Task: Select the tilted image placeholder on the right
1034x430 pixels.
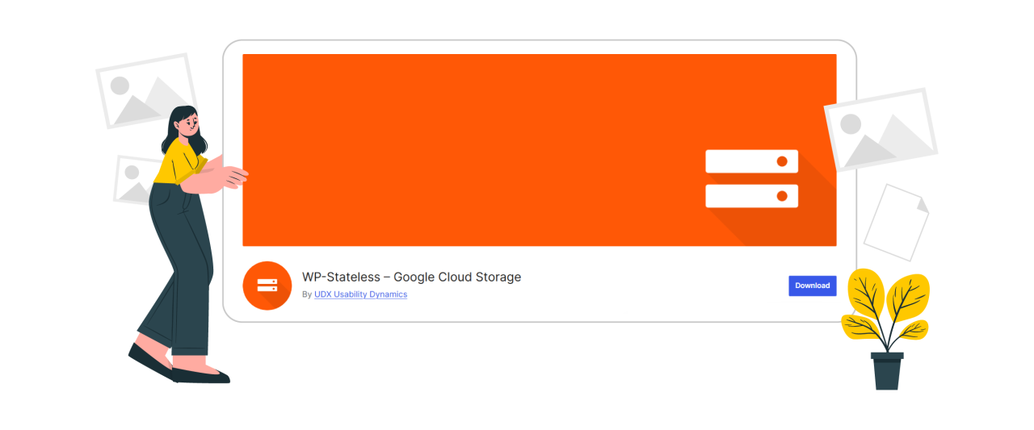Action: tap(881, 129)
